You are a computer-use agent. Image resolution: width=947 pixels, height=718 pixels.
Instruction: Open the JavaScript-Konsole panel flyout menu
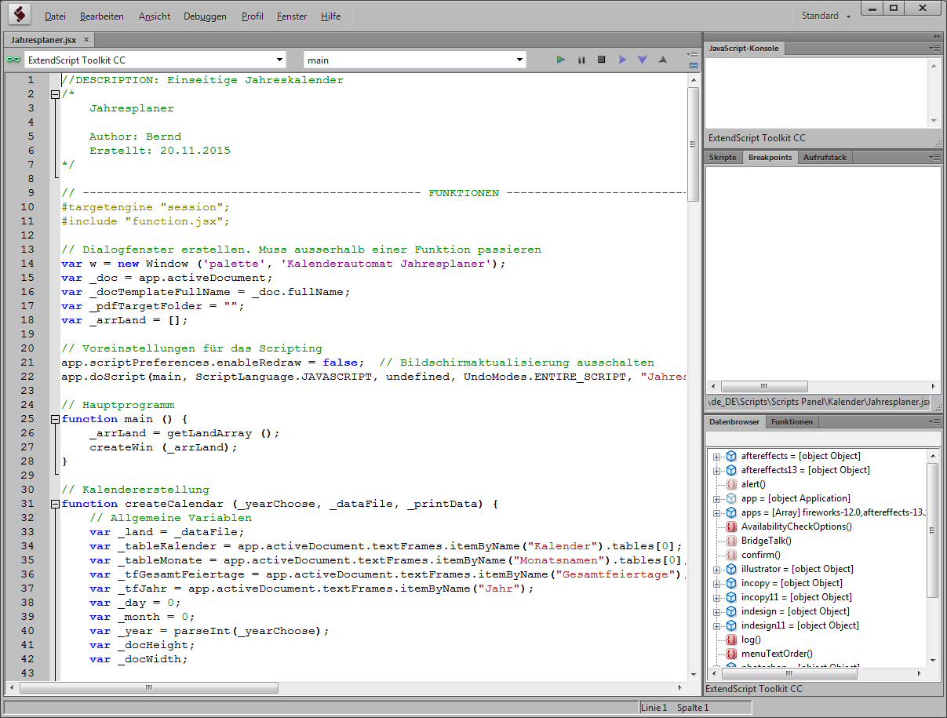click(x=933, y=49)
